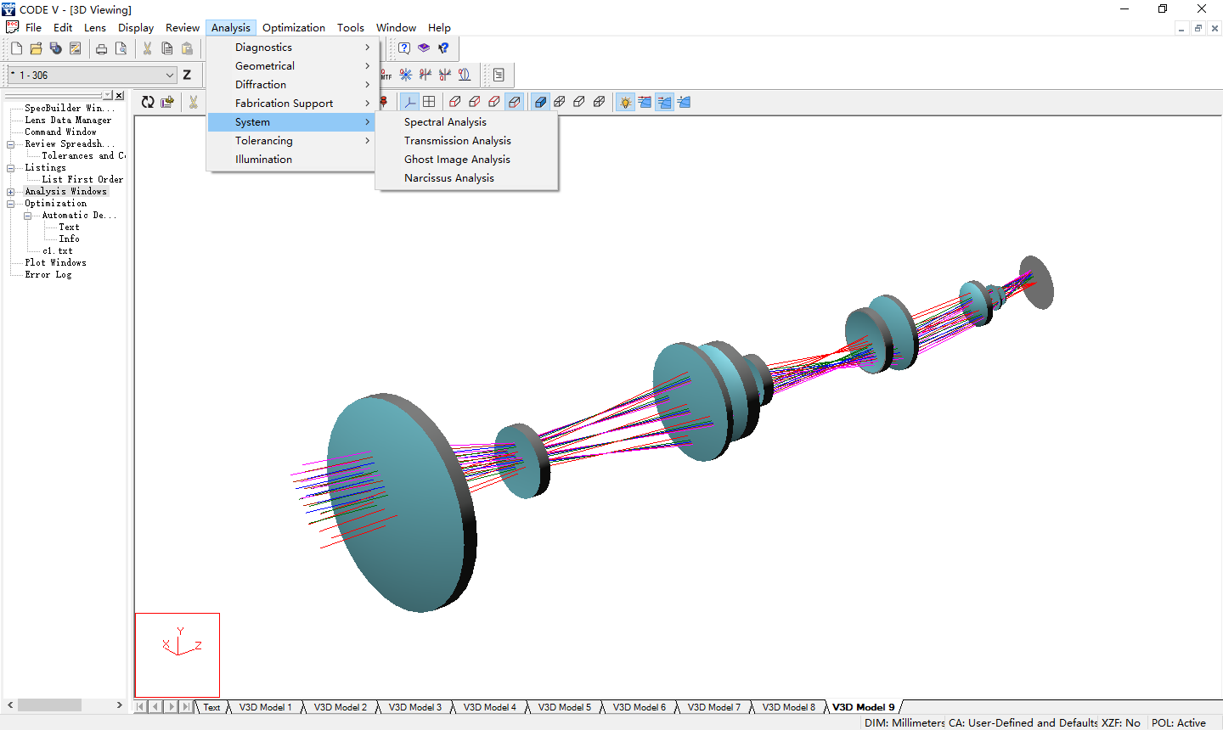Select c1.txt in the navigation tree

pos(58,251)
